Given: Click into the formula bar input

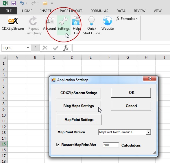Looking at the screenshot, I should [x=121, y=48].
